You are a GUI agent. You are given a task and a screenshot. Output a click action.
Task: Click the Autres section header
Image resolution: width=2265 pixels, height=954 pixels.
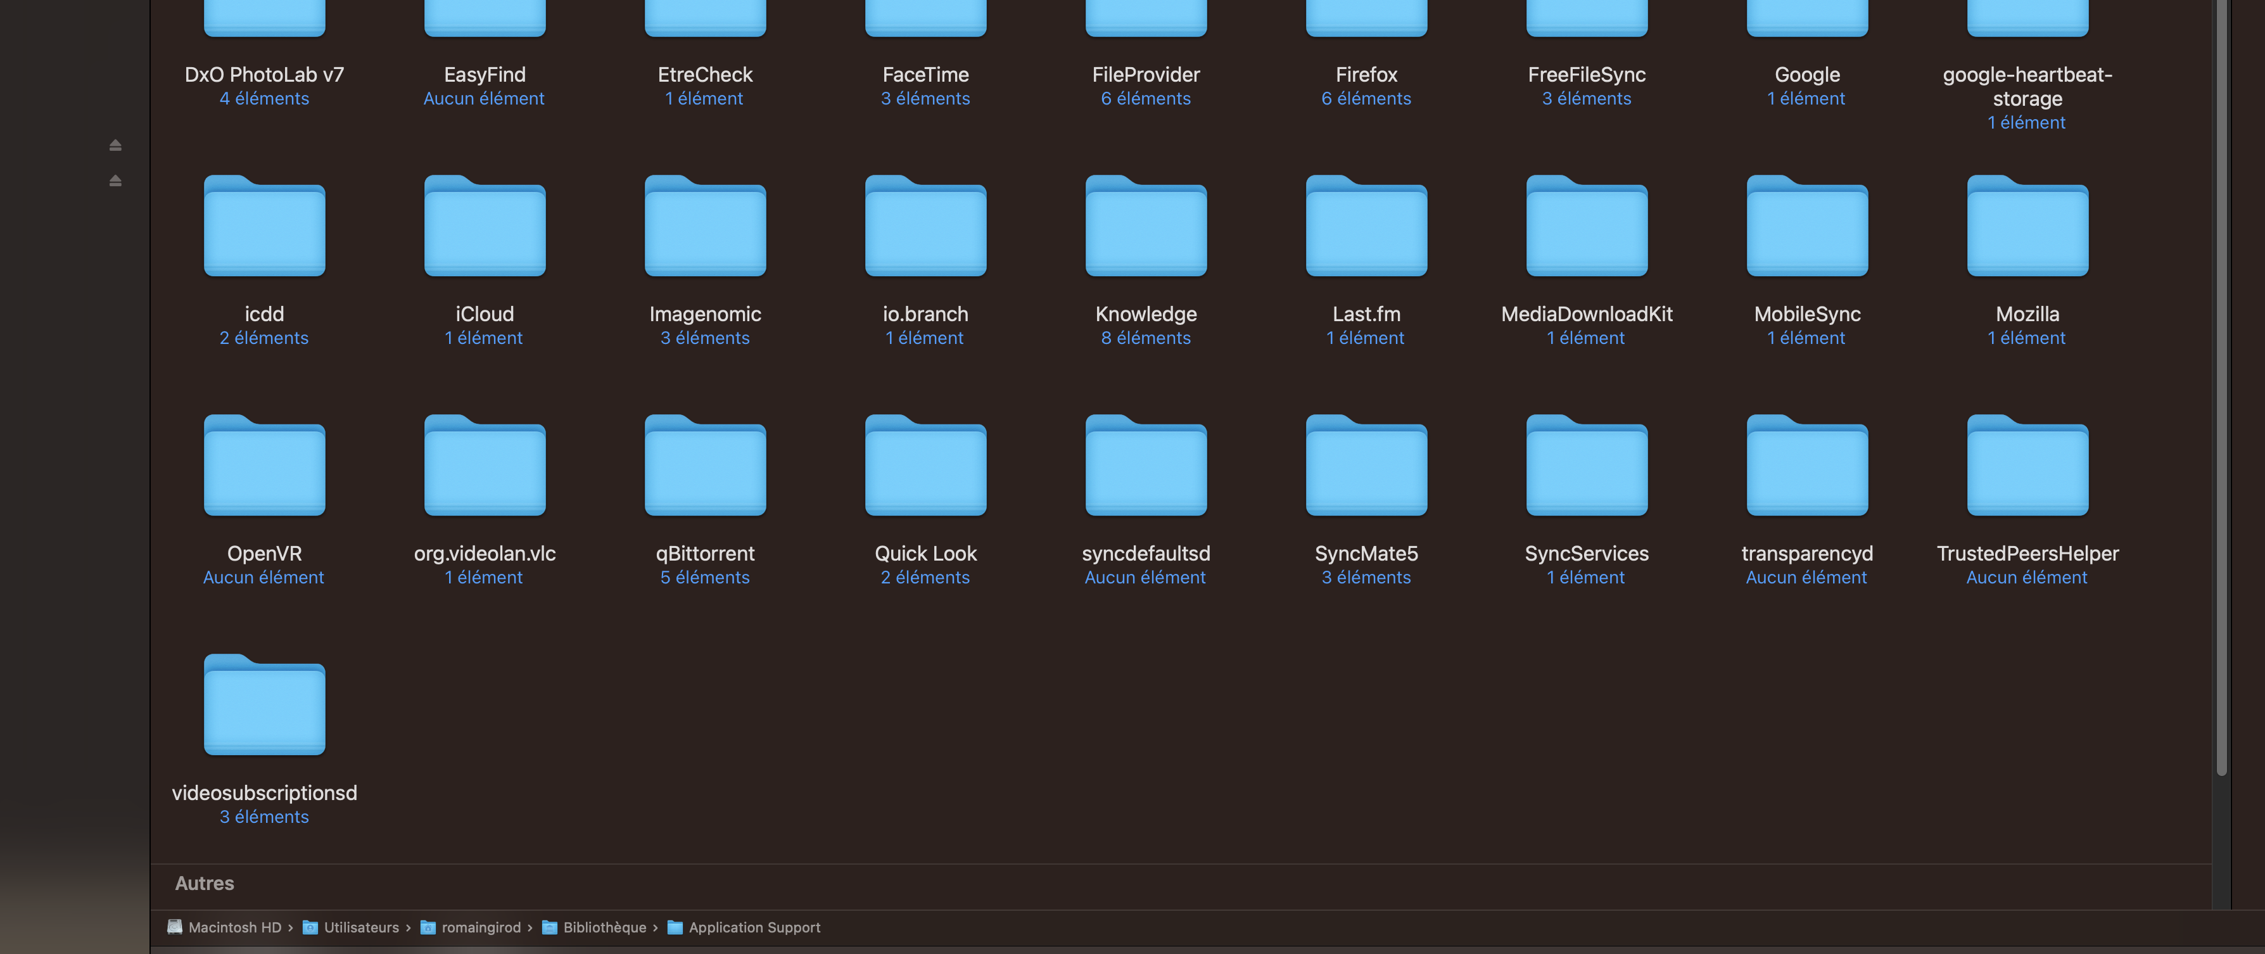click(x=204, y=883)
